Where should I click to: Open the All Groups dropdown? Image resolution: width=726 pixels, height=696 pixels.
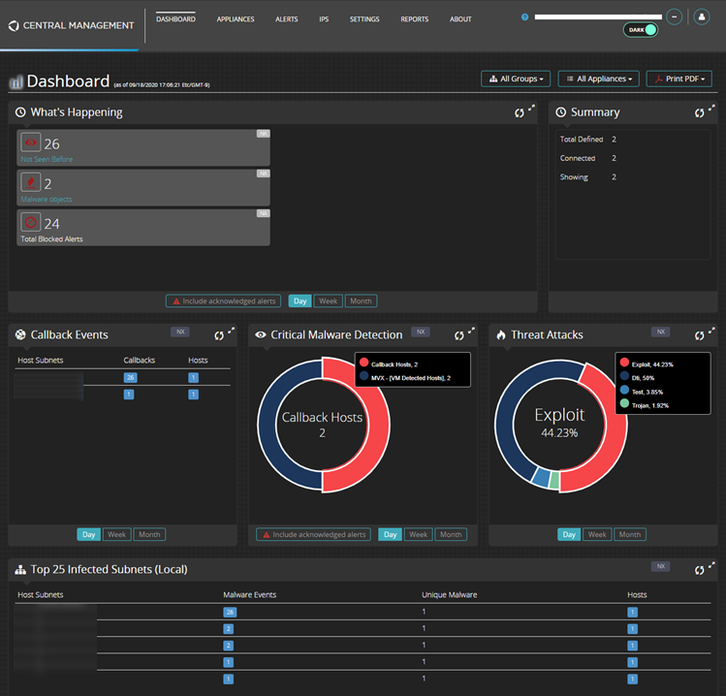tap(516, 79)
